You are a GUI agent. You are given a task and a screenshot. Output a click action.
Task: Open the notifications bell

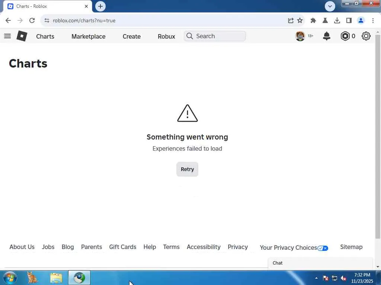327,36
